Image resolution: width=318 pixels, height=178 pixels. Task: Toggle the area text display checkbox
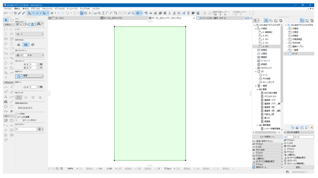point(17,108)
